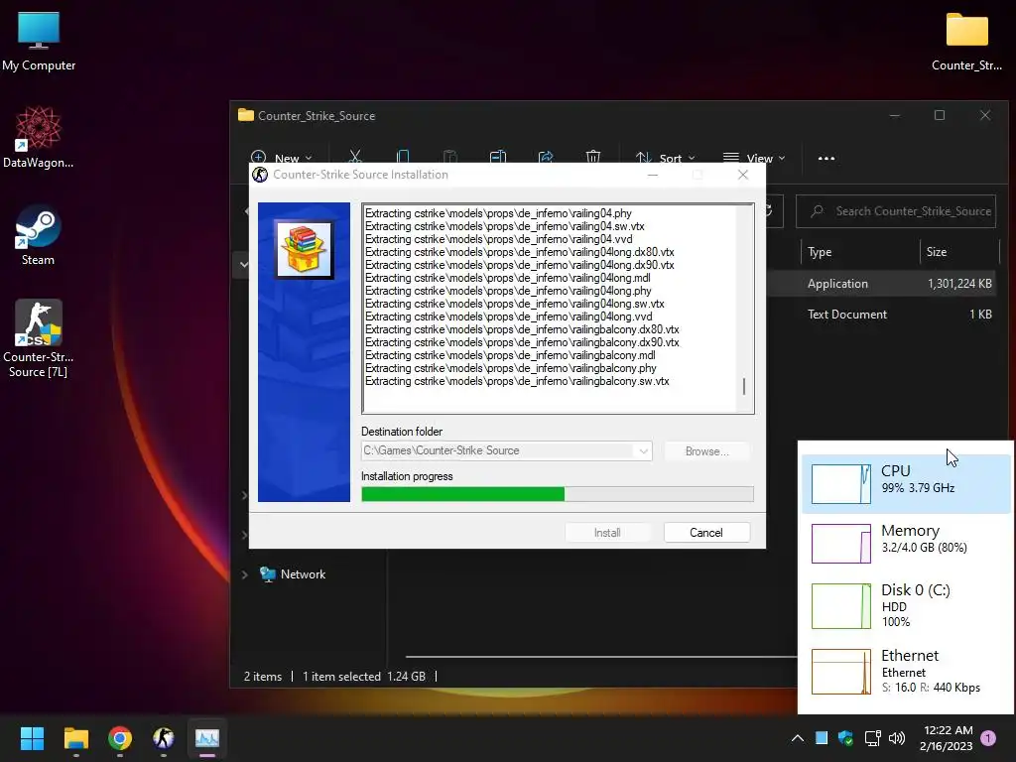Click the volume speaker tray icon
This screenshot has height=762, width=1016.
[x=897, y=738]
